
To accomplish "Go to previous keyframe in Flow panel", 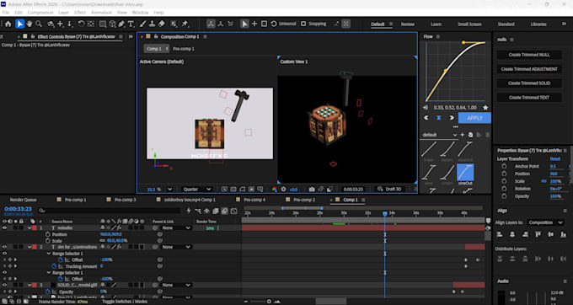I will [x=426, y=118].
